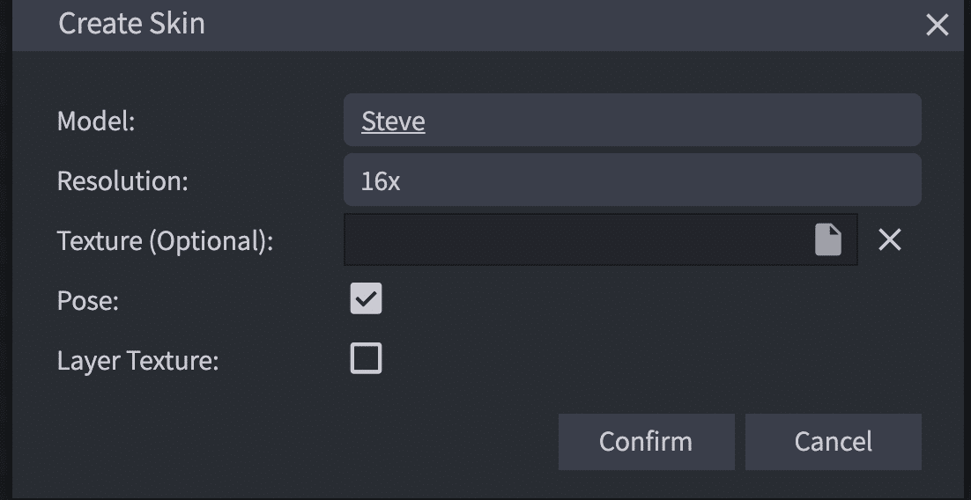Click the Create Skin title text
Screen dimensions: 971x500
(131, 24)
